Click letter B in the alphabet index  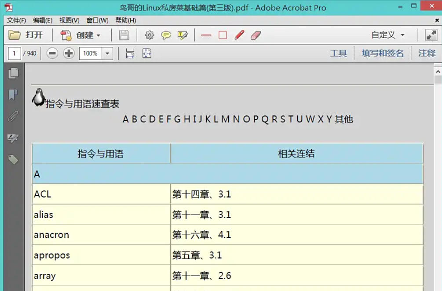click(x=134, y=119)
